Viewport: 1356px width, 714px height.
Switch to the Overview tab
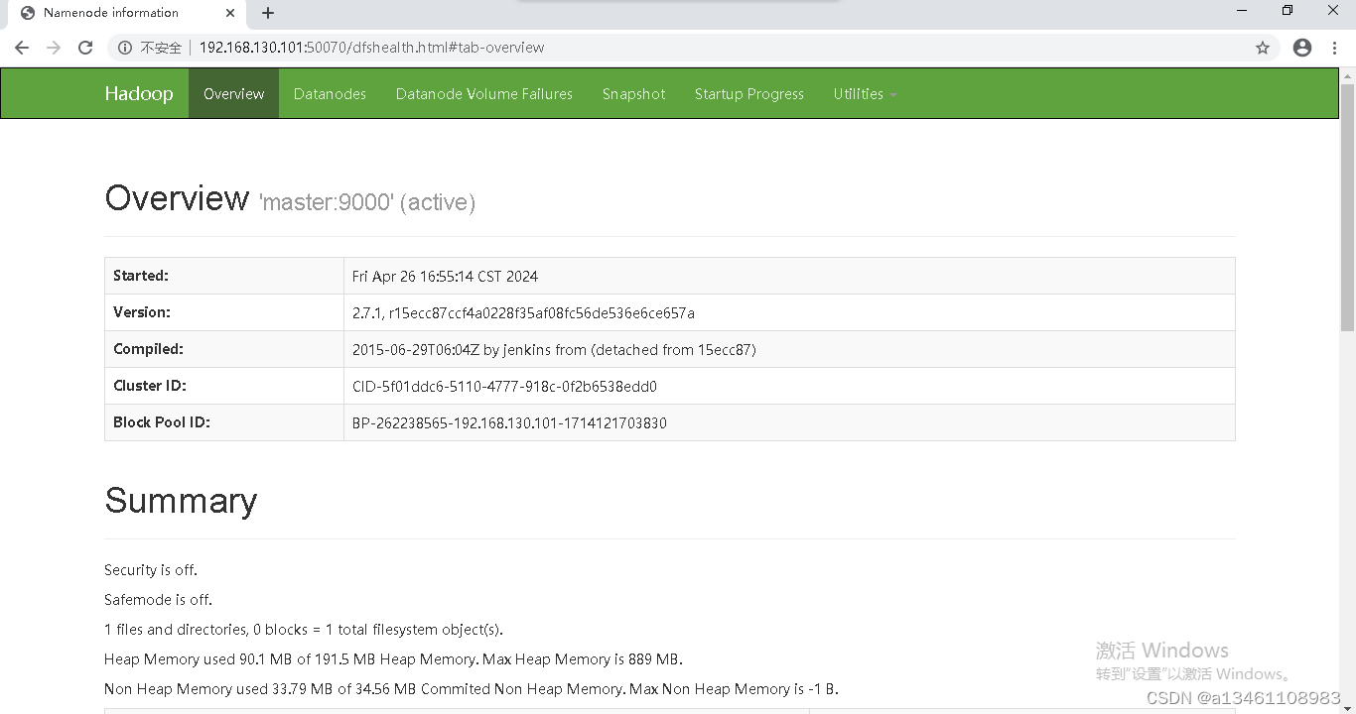(x=233, y=93)
